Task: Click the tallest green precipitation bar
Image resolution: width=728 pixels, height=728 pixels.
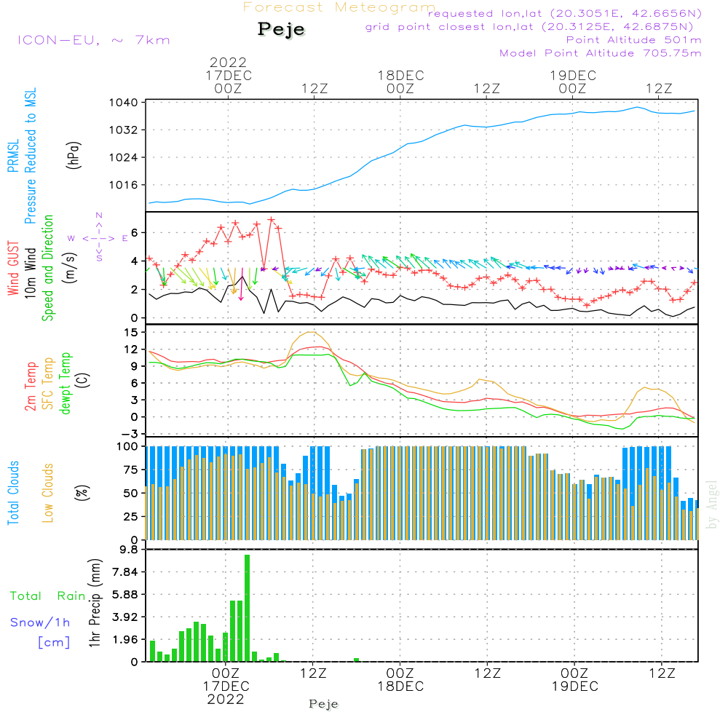Action: click(x=247, y=608)
